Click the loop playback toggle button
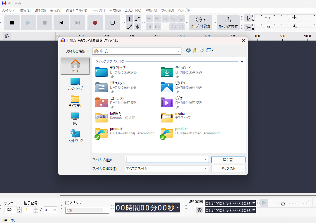 click(113, 23)
